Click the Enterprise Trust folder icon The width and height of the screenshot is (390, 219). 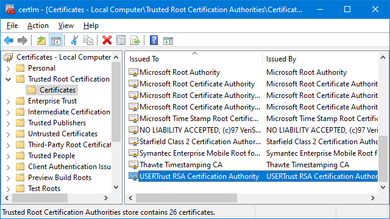(20, 101)
